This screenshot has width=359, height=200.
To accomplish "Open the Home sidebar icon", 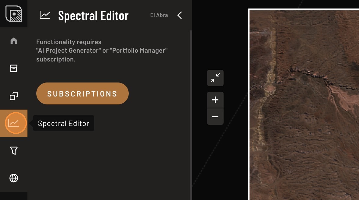I will pyautogui.click(x=14, y=41).
